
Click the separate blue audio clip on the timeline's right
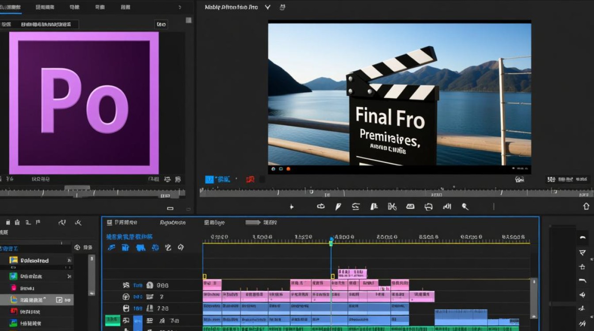point(461,317)
